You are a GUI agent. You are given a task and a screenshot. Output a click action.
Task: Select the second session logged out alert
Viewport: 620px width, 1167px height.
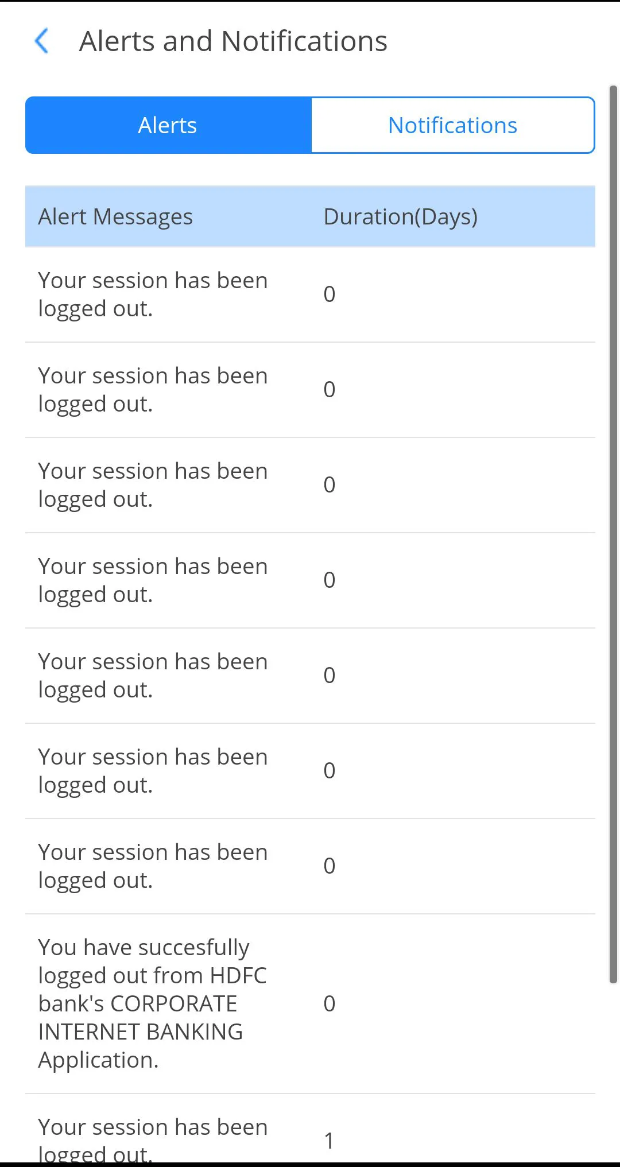tap(153, 390)
